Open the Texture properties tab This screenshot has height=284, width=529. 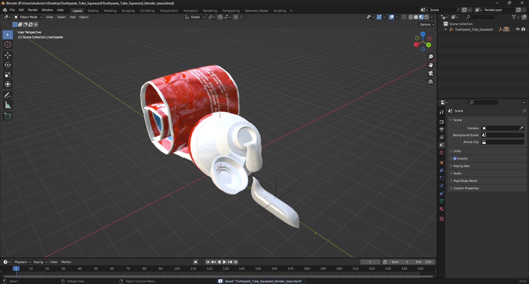click(x=442, y=219)
